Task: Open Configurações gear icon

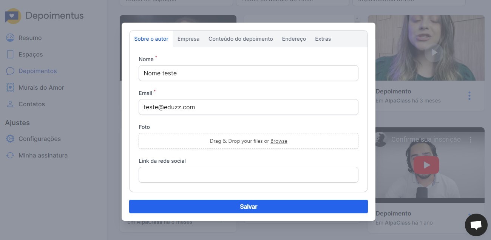Action: (x=10, y=139)
